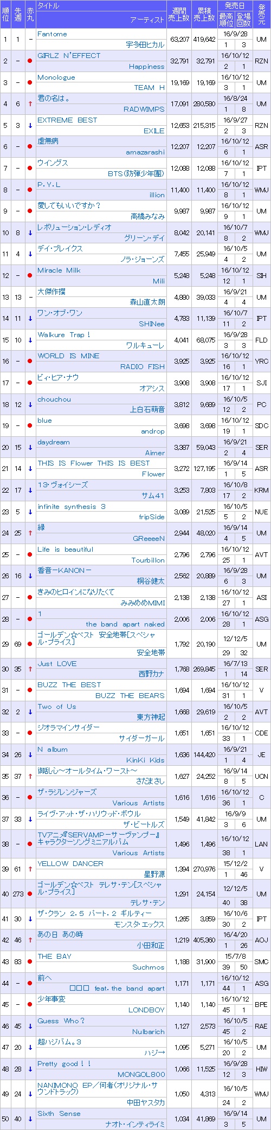Select the 週間売上数 column header

[179, 14]
